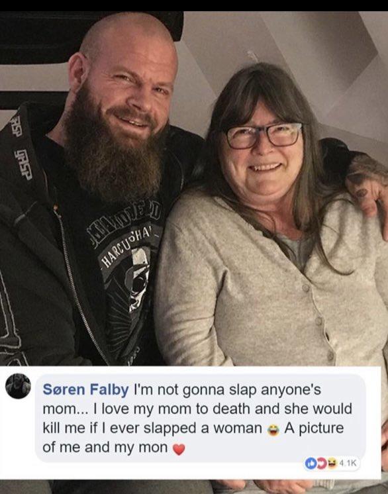Viewport: 388px width, 494px height.
Task: Click the Haha laughing reaction icon
Action: click(330, 464)
